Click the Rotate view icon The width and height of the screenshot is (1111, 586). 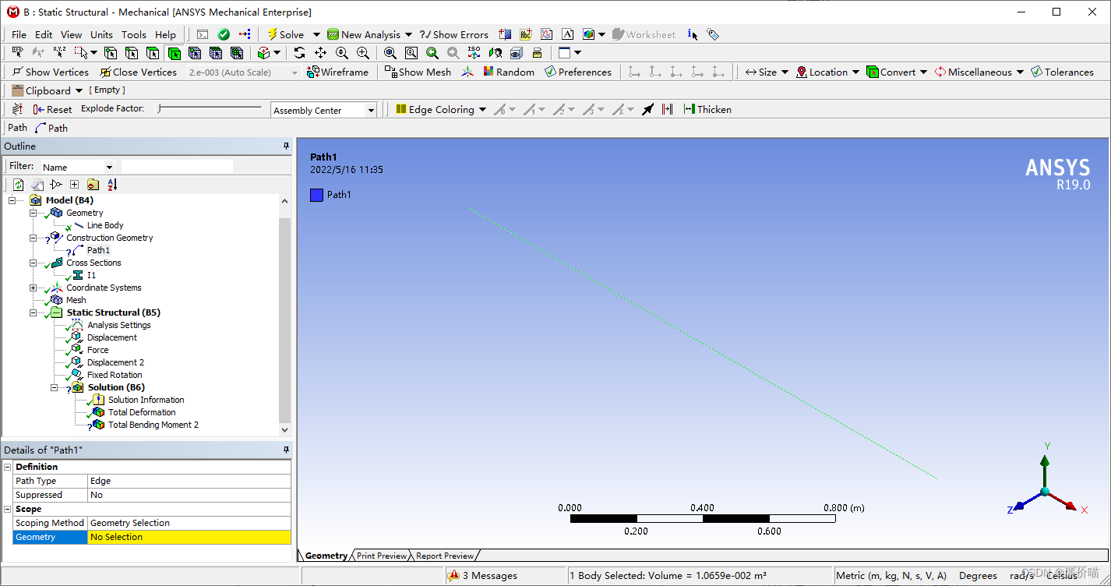[299, 53]
